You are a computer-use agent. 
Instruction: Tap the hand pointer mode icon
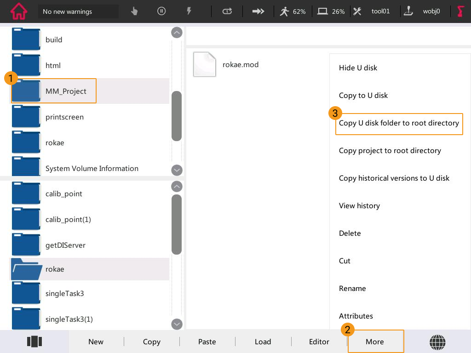(x=134, y=11)
